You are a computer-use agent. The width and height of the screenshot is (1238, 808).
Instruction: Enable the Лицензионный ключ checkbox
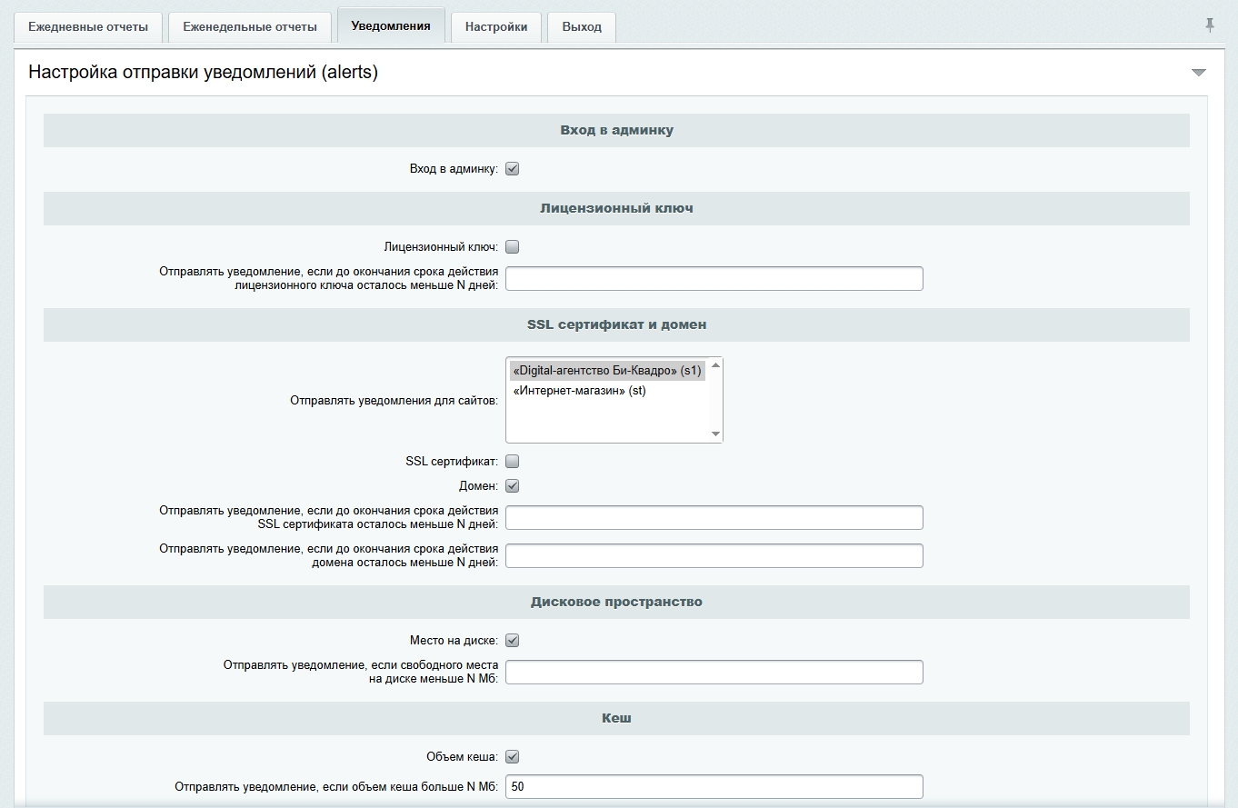point(512,247)
